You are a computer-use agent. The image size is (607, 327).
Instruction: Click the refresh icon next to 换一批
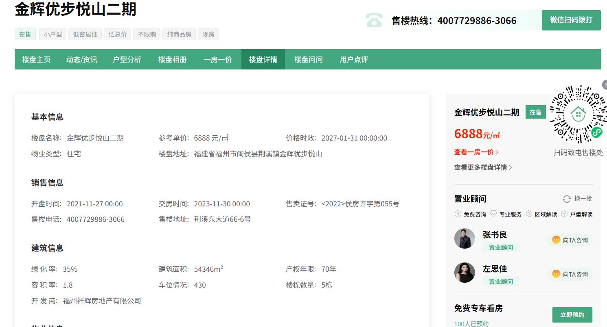pos(567,199)
